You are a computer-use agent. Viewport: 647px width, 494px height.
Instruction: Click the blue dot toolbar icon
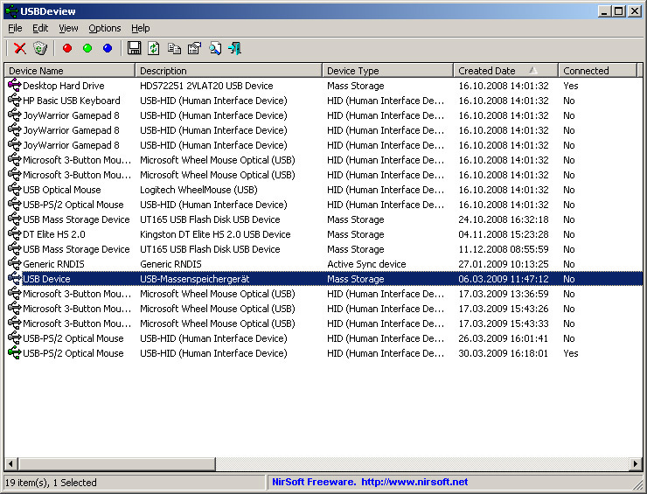pyautogui.click(x=108, y=48)
